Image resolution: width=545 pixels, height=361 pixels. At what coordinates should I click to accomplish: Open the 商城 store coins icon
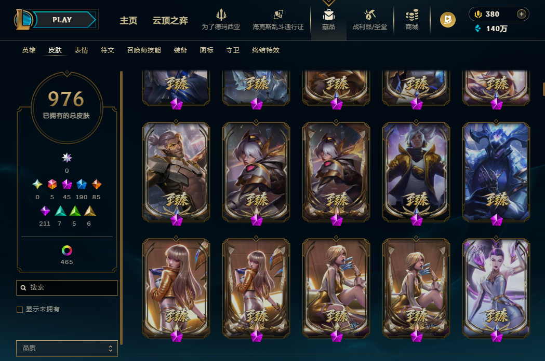(412, 15)
